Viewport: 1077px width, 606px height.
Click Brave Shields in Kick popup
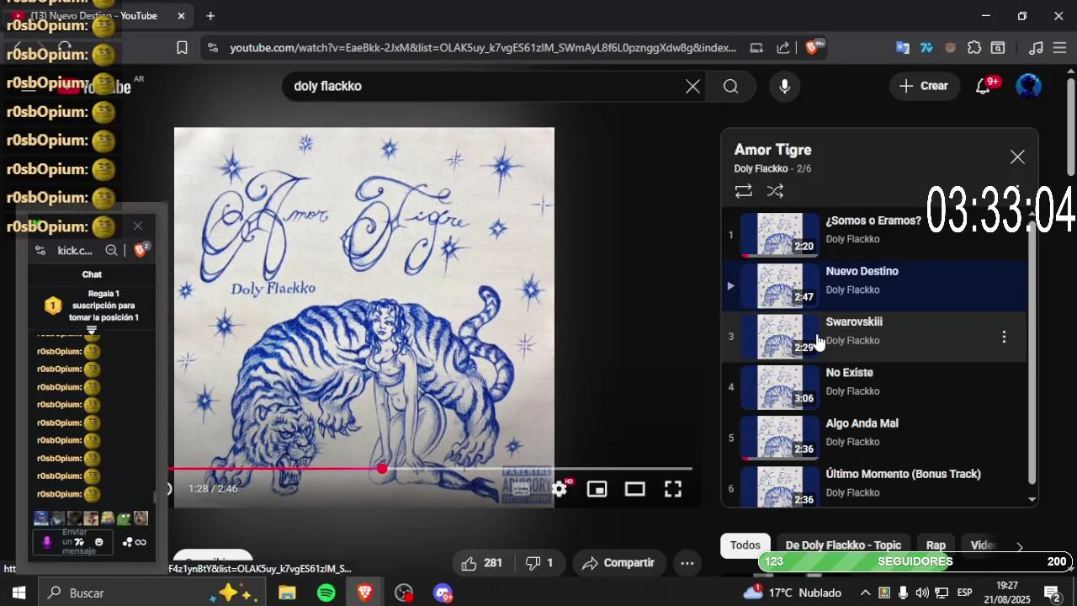point(141,250)
